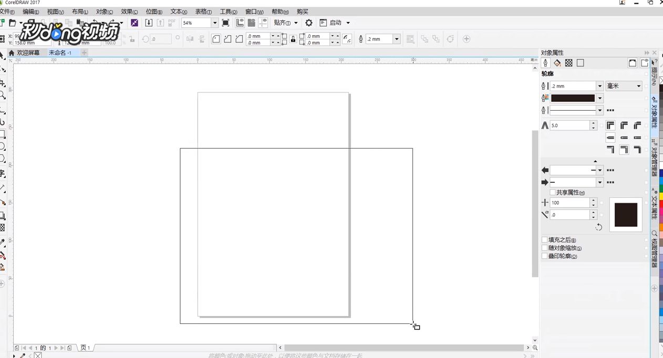Enable 填充之后 checkbox
Viewport: 663px width, 358px height.
click(x=545, y=240)
